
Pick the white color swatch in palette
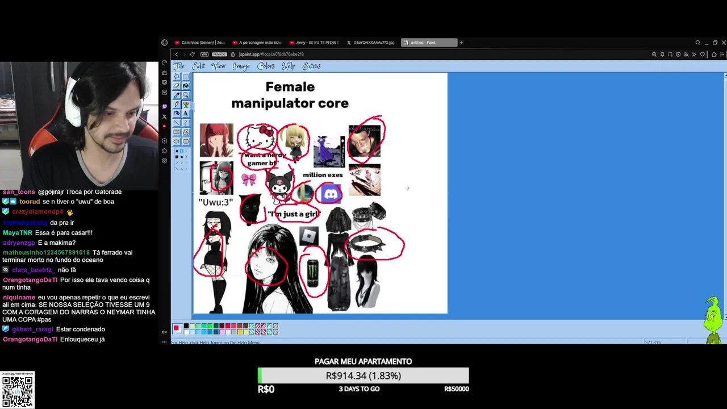tap(186, 332)
